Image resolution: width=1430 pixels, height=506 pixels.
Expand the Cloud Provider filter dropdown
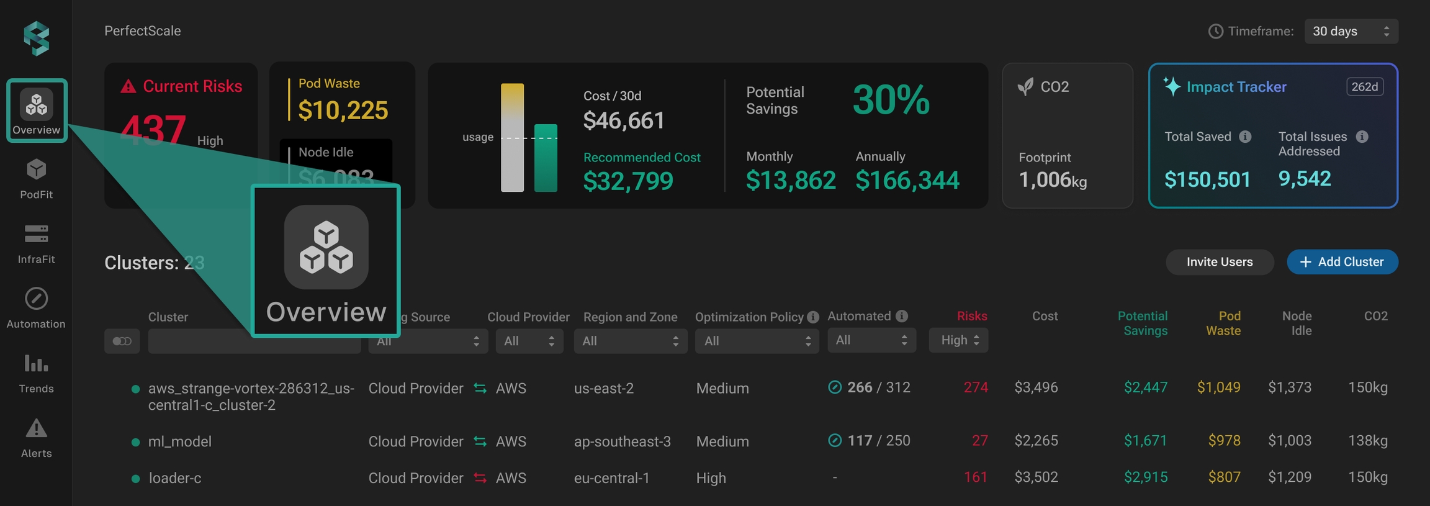(x=529, y=341)
